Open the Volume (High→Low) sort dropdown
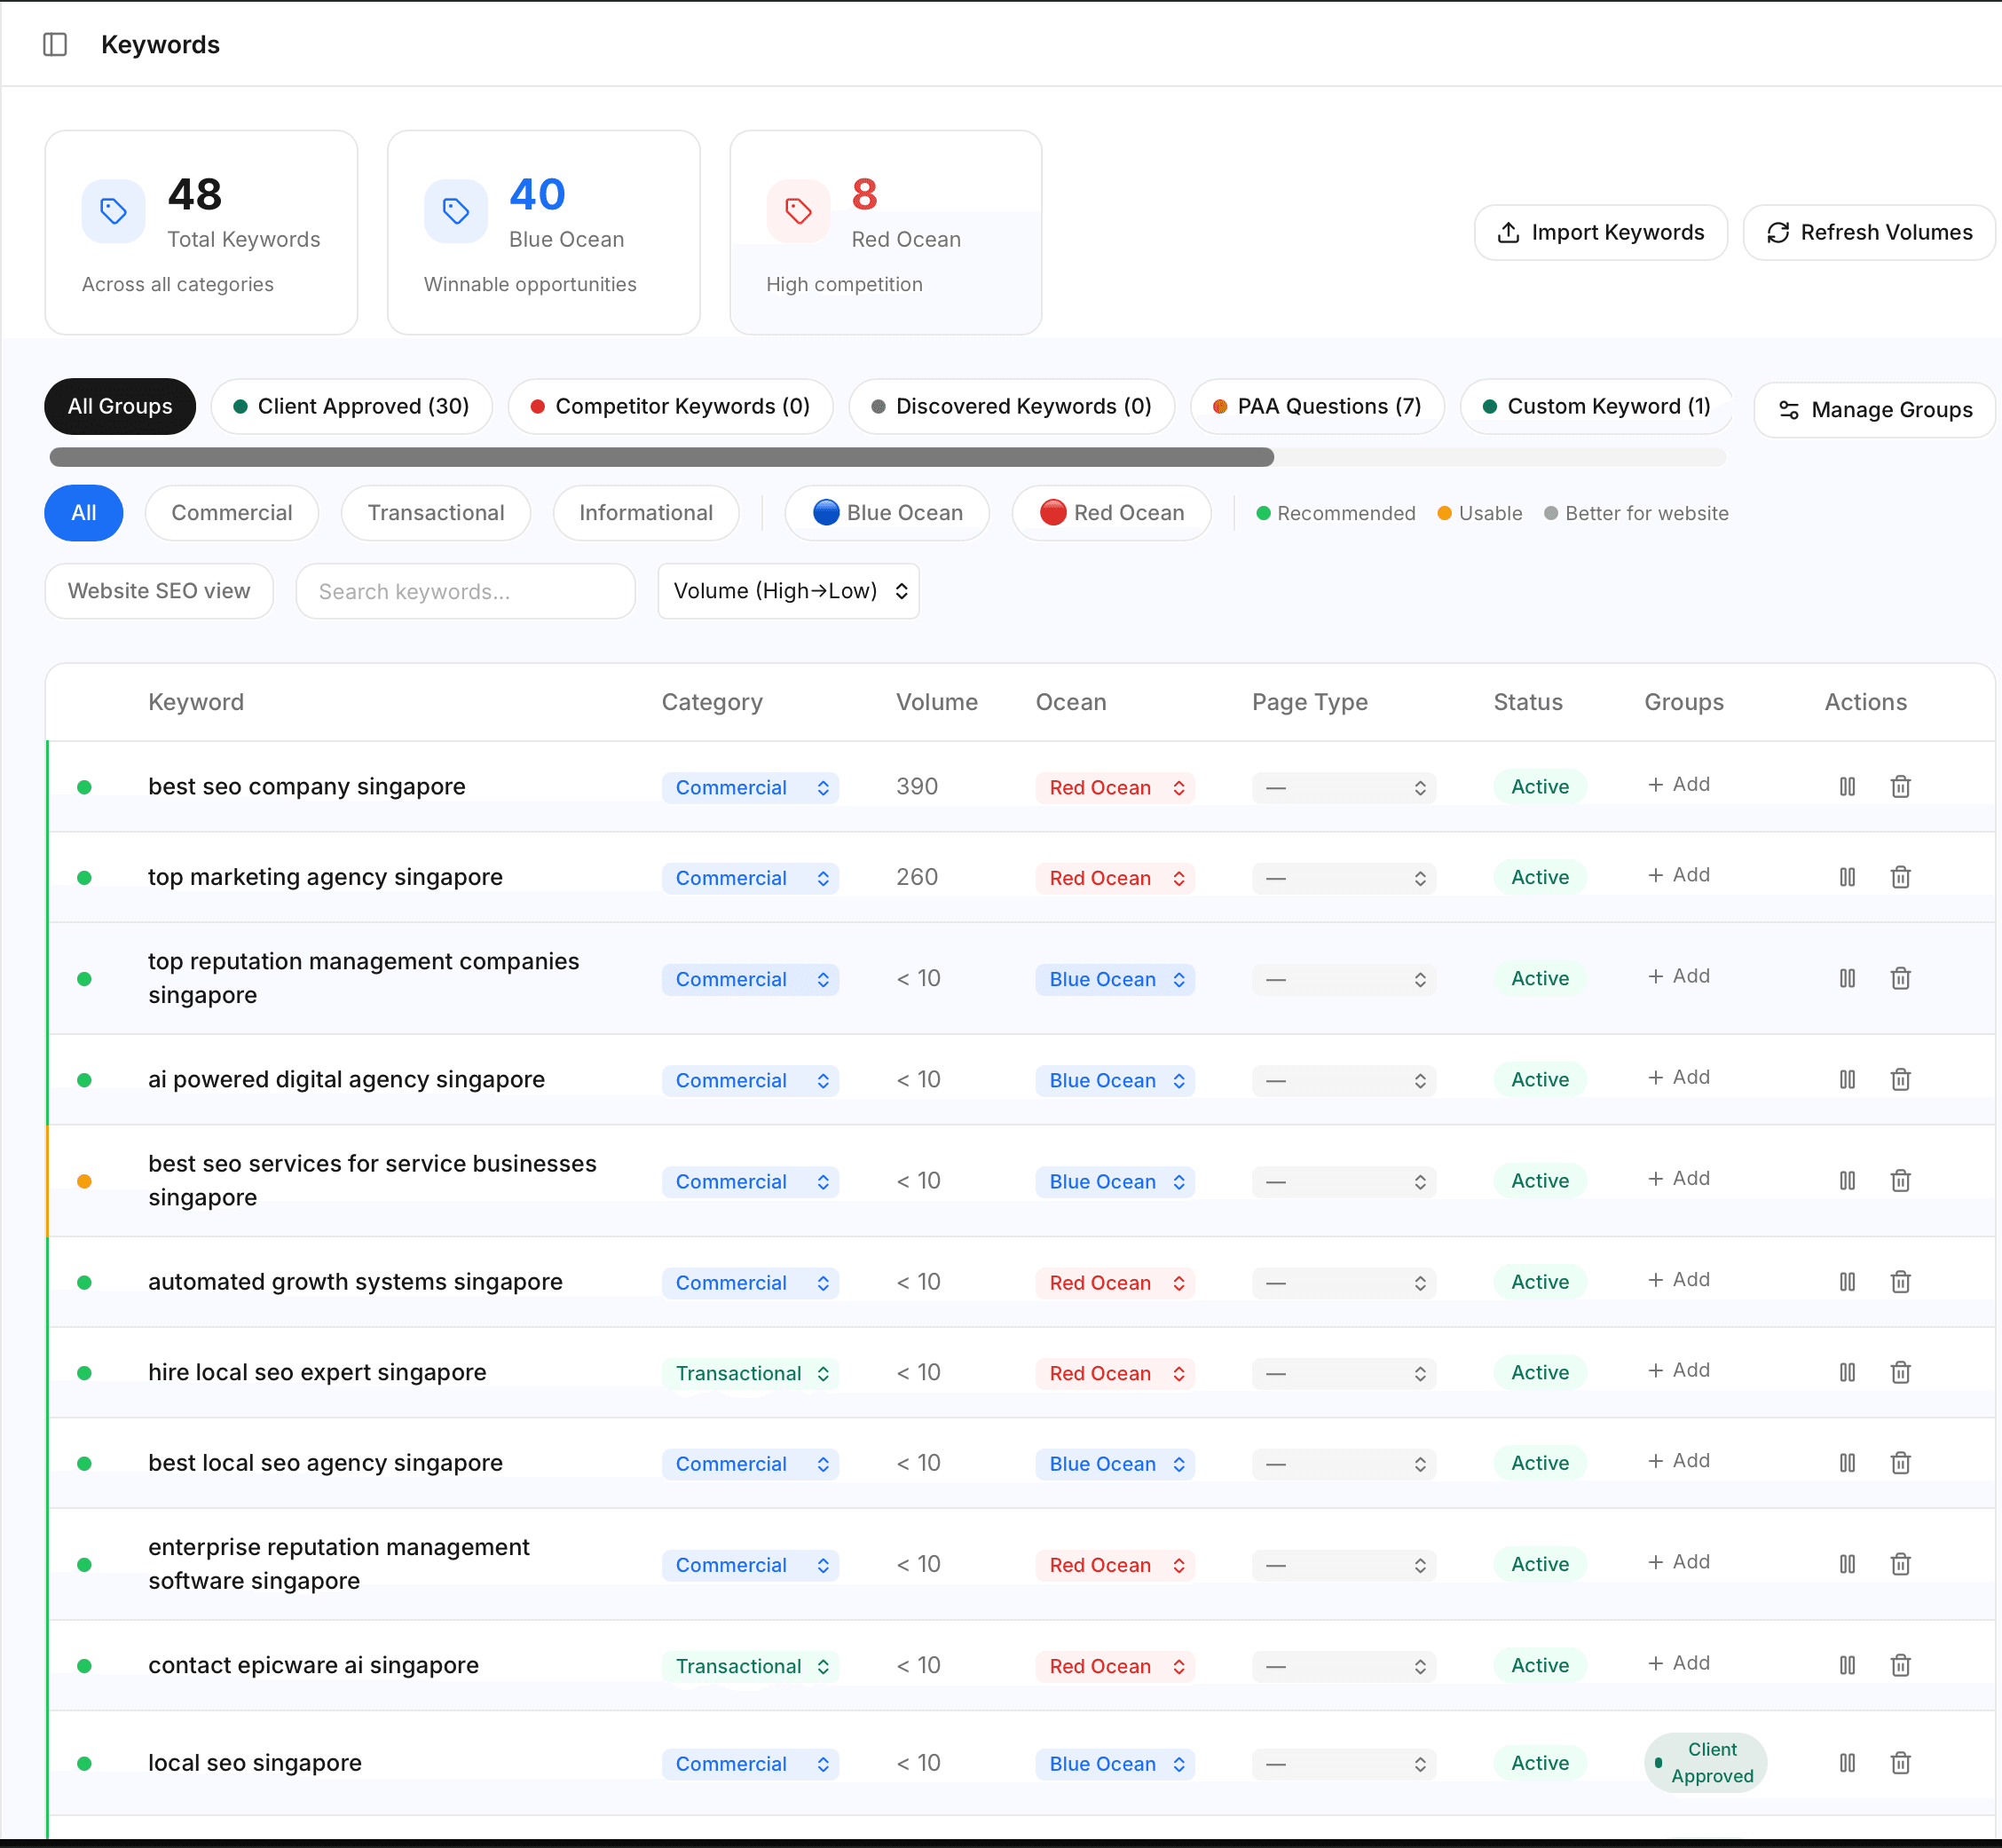 click(x=788, y=591)
